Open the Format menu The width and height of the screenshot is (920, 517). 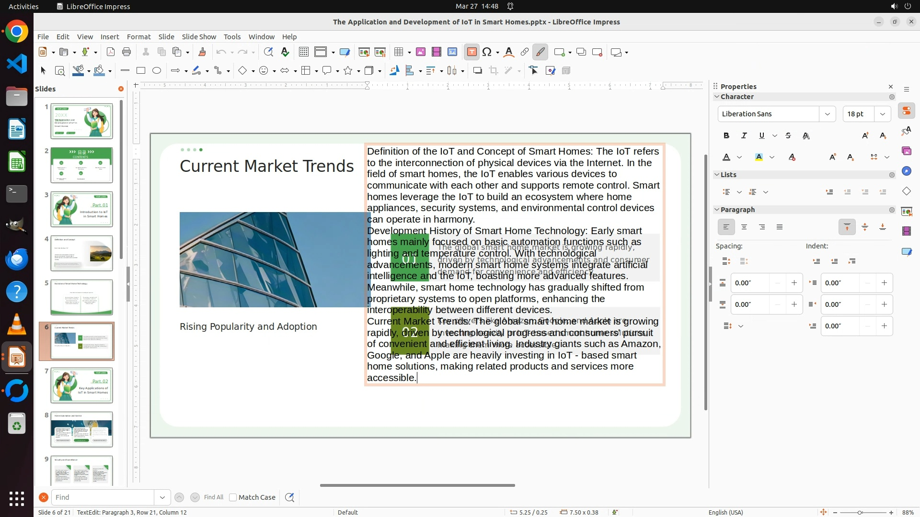pyautogui.click(x=138, y=37)
